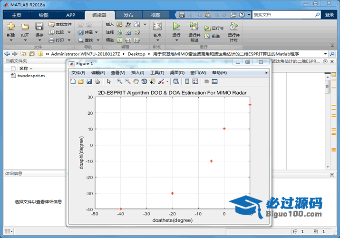Click the Help question mark icon
The width and height of the screenshot is (340, 238).
(242, 15)
